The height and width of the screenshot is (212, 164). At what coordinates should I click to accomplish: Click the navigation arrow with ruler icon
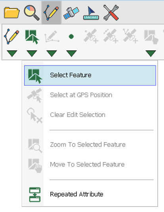91,13
